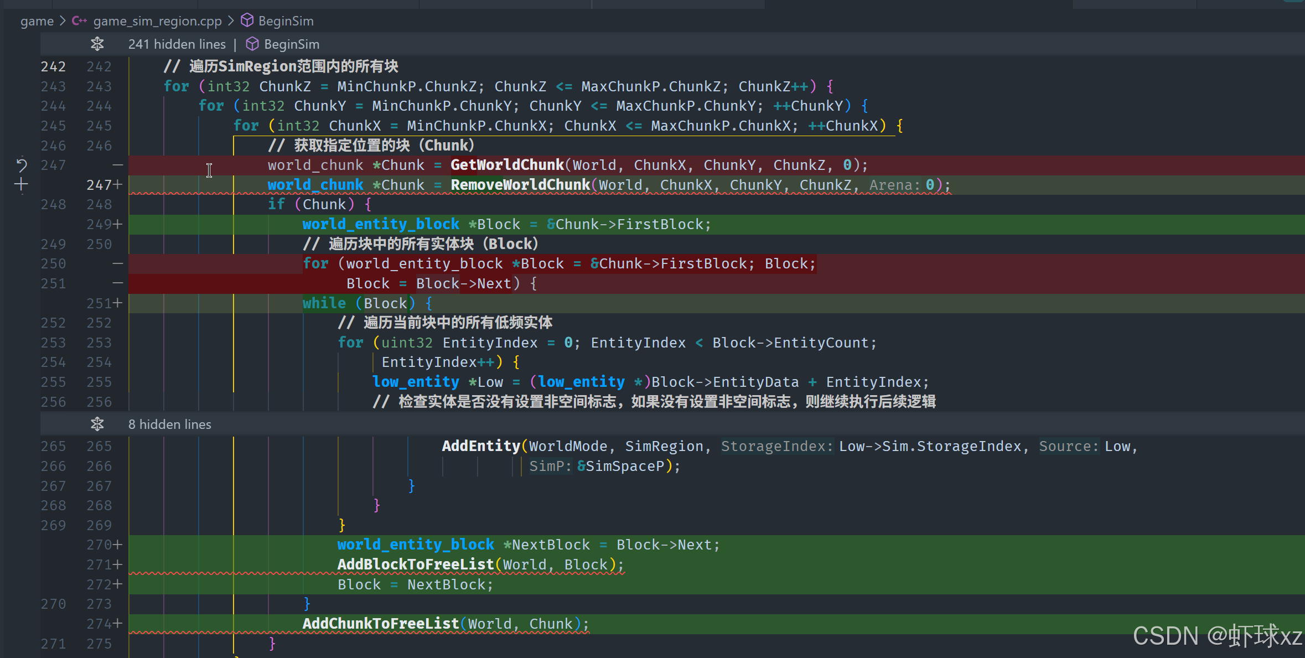Click the breadcrumb chevron after game
1305x658 pixels.
(x=63, y=21)
